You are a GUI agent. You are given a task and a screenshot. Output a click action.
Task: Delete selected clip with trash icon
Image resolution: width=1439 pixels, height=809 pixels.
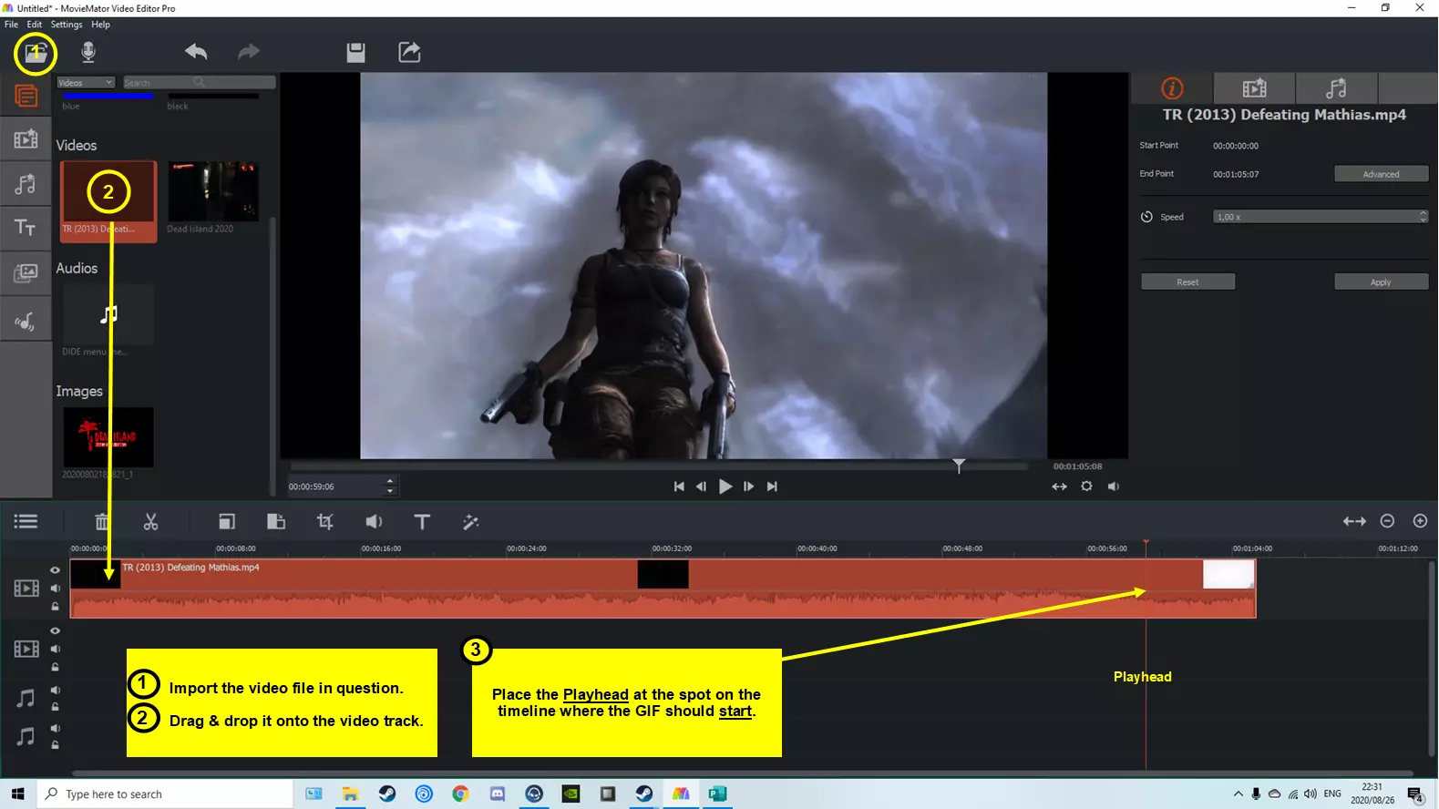(x=102, y=522)
